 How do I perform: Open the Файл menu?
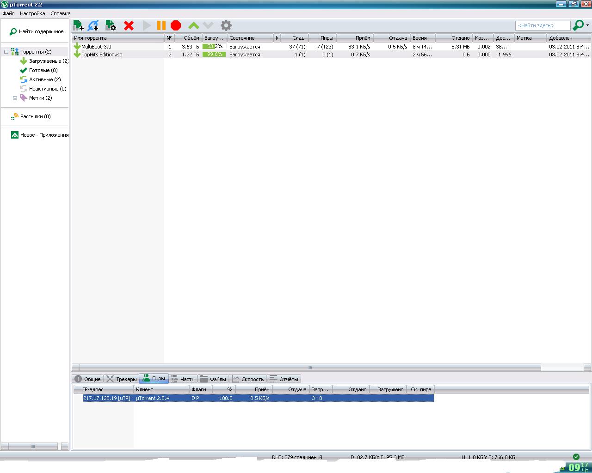pyautogui.click(x=8, y=13)
